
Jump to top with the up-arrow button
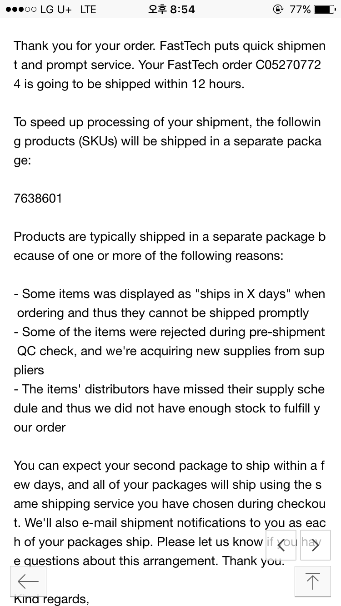312,581
